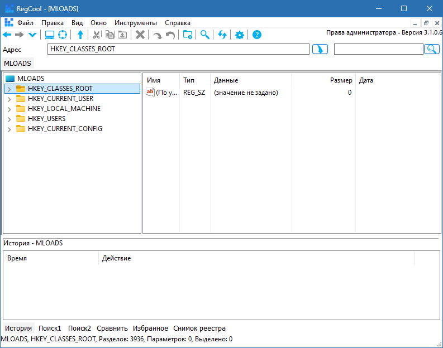This screenshot has height=348, width=443.
Task: Click the redo arrow icon
Action: point(157,35)
